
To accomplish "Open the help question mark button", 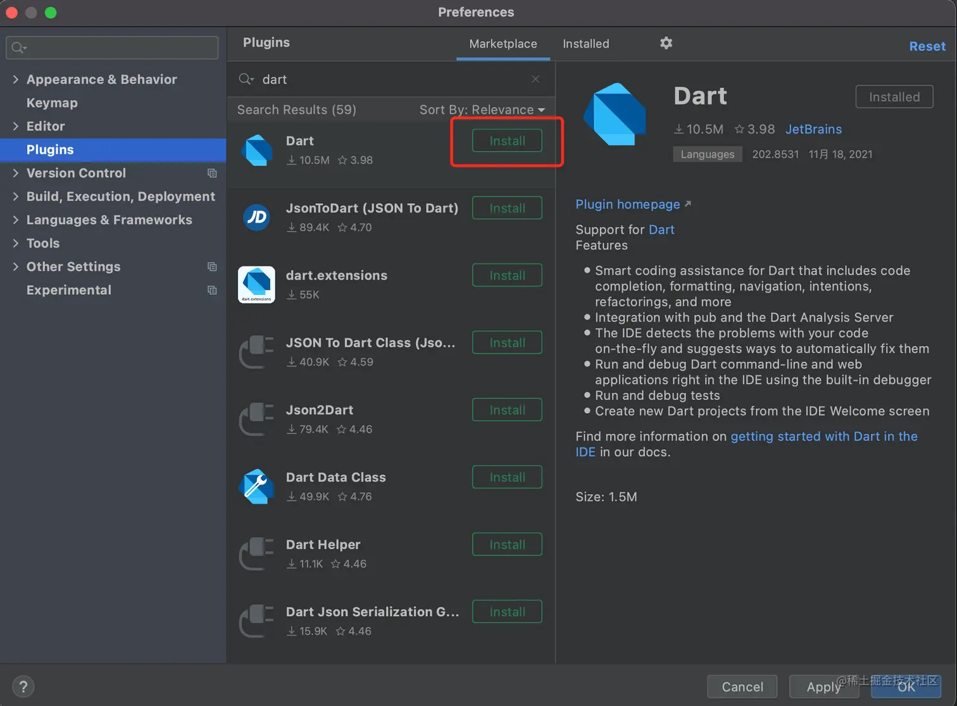I will click(23, 686).
